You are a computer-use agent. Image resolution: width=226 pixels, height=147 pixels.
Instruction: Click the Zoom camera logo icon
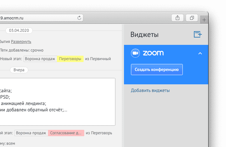[x=136, y=53]
